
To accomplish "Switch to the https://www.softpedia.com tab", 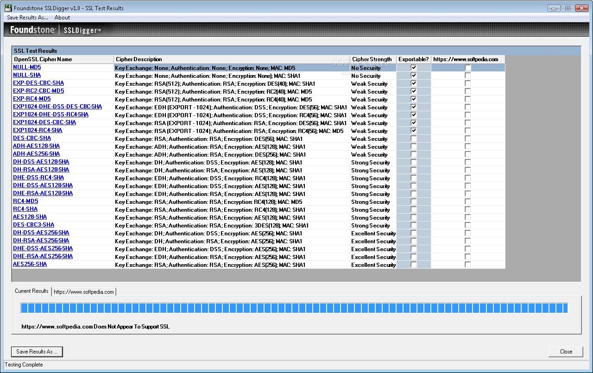I will click(x=84, y=291).
